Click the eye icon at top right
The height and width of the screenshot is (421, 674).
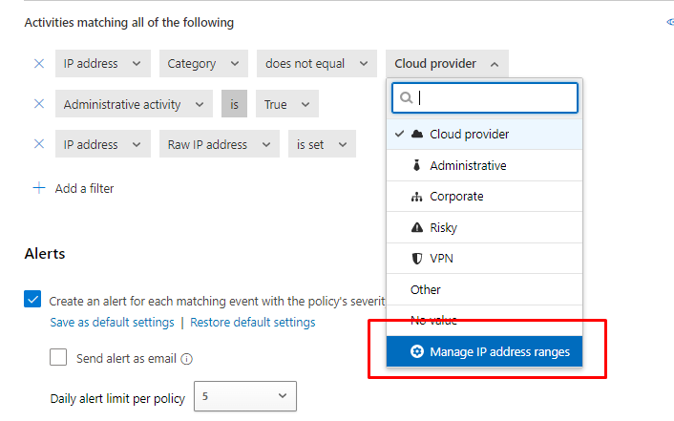(x=668, y=22)
